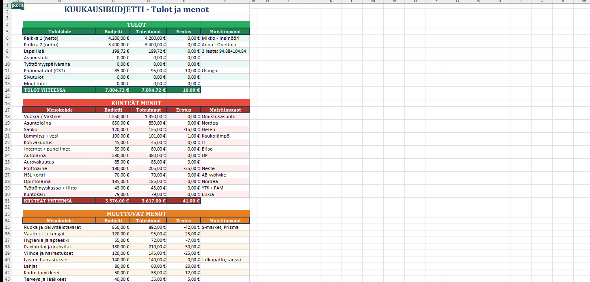Image resolution: width=590 pixels, height=282 pixels.
Task: Select the TULOT YHTEENSÄ budget total 7.884,72 €
Action: coord(113,90)
